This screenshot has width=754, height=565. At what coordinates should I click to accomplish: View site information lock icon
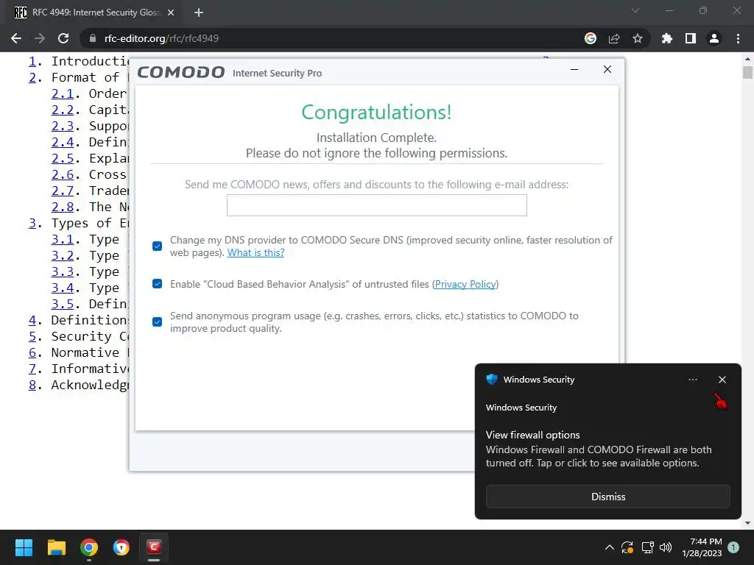pos(93,38)
